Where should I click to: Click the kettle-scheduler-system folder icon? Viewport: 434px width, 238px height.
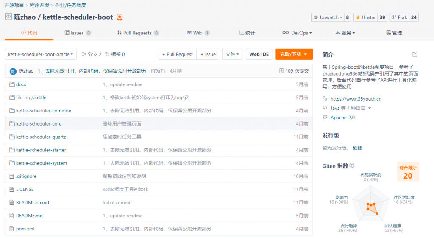[x=12, y=163]
